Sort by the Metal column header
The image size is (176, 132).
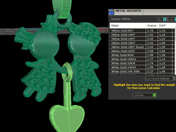click(x=128, y=26)
